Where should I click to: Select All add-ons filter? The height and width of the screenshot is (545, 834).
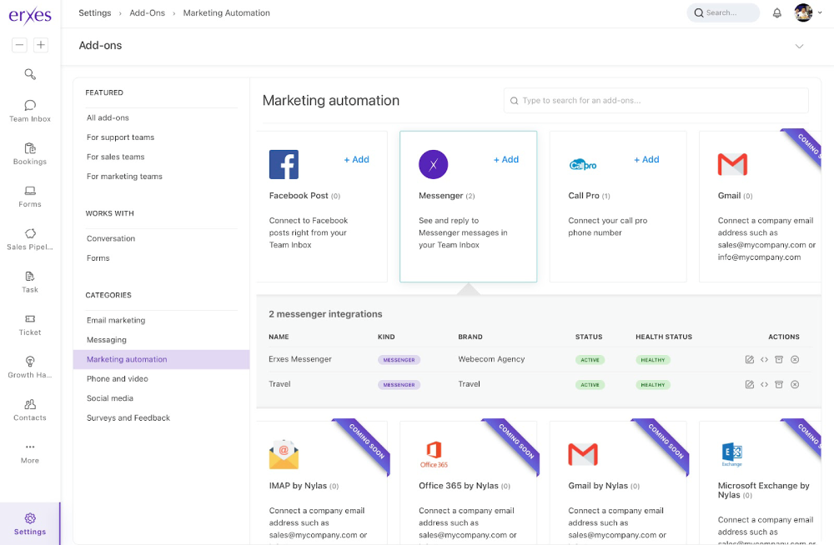(x=108, y=117)
